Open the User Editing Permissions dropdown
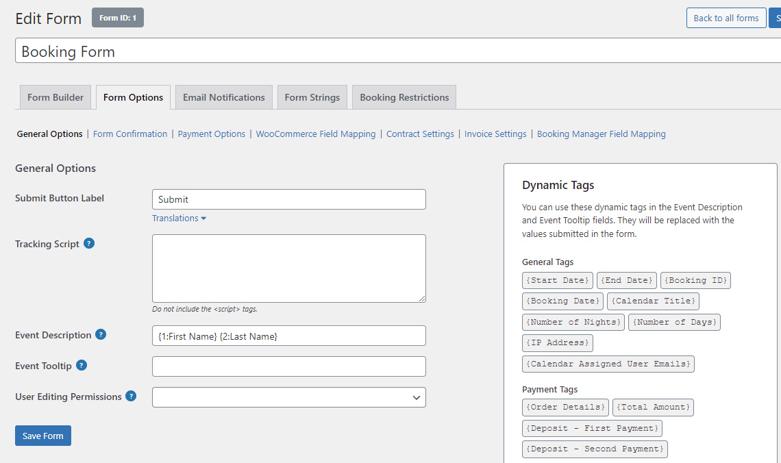Screen dimensions: 781x463 click(288, 397)
